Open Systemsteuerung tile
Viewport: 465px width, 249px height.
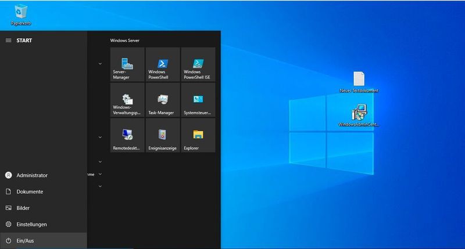point(198,100)
